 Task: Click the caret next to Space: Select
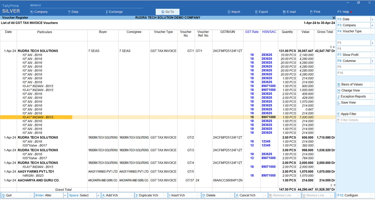coord(98,195)
